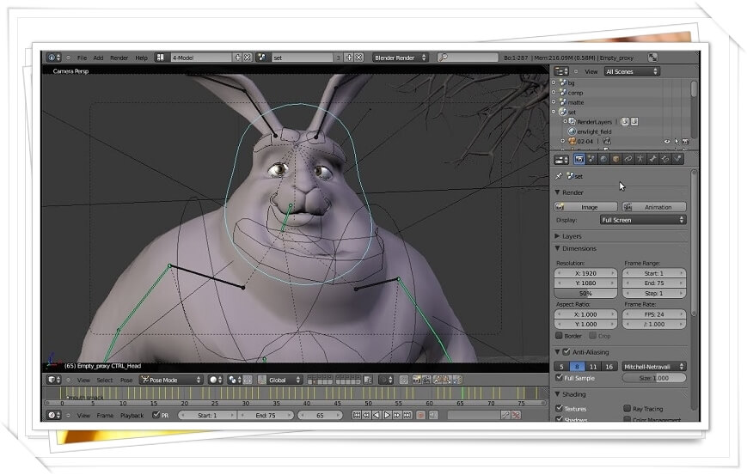
Task: Open the Help menu
Action: point(142,58)
